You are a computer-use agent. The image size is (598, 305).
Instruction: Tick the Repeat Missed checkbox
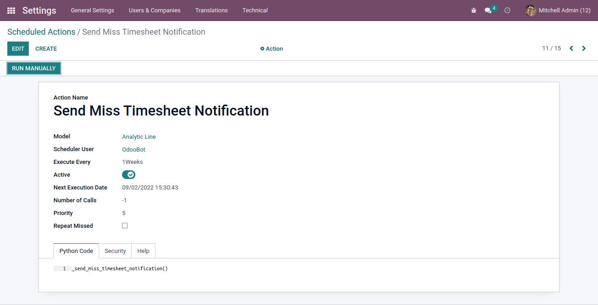pyautogui.click(x=125, y=226)
